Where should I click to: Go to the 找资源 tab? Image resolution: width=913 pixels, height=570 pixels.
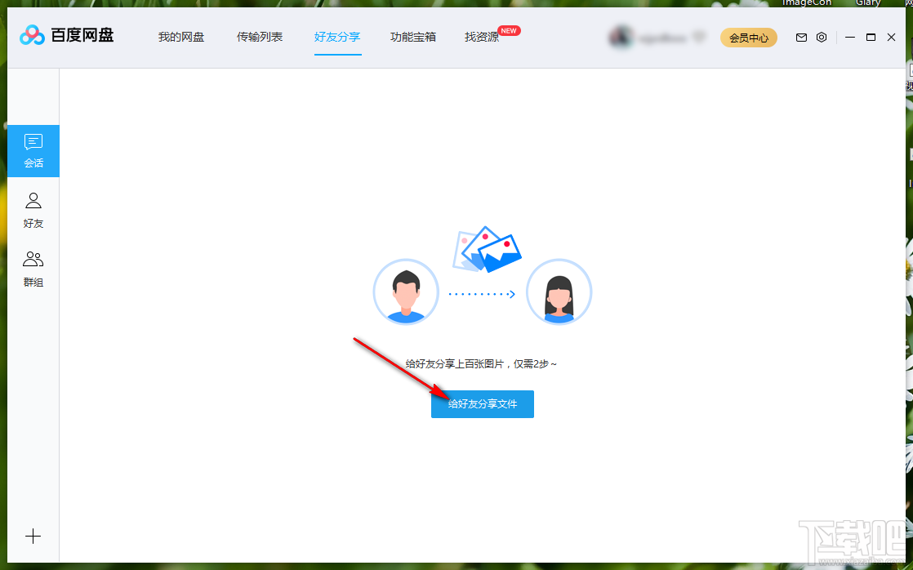pos(482,37)
